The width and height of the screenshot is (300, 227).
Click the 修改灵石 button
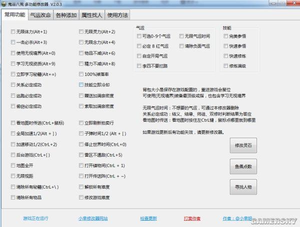[x=243, y=146]
